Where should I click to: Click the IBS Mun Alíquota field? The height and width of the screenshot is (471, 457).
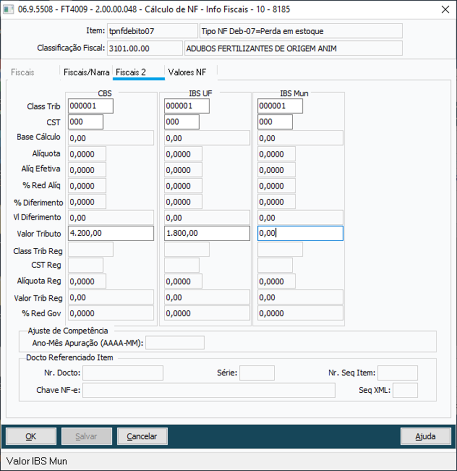tap(276, 154)
